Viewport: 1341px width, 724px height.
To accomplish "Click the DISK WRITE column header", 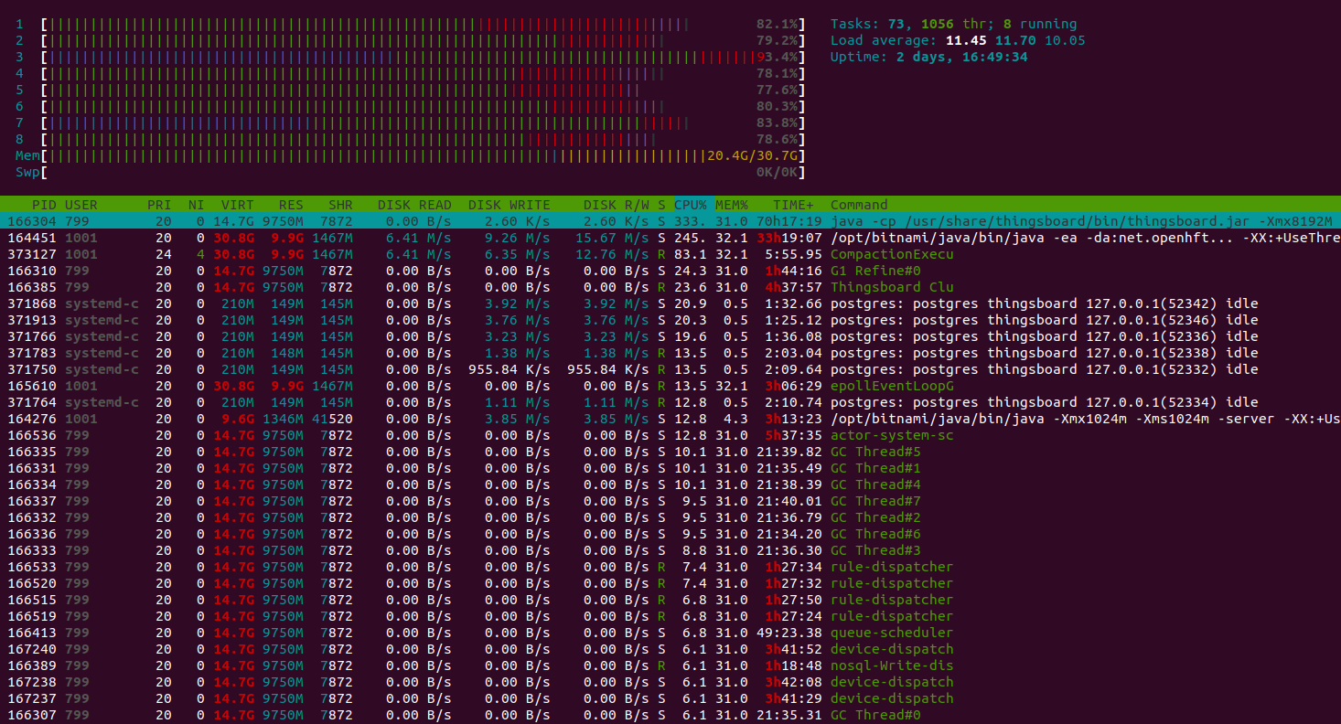I will tap(509, 205).
